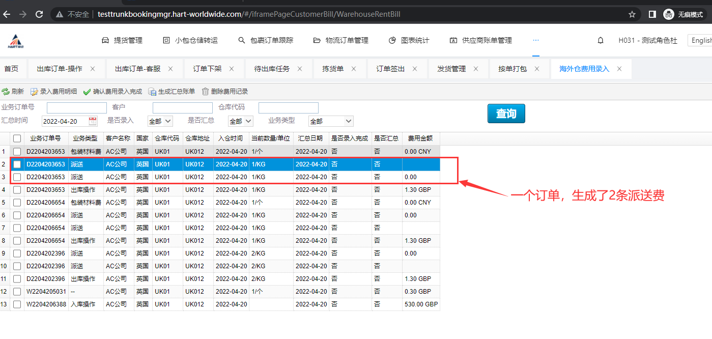712x339 pixels.
Task: Click the English language button
Action: tap(701, 40)
